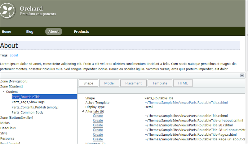Switch to the Model tab
This screenshot has width=248, height=144.
click(109, 83)
